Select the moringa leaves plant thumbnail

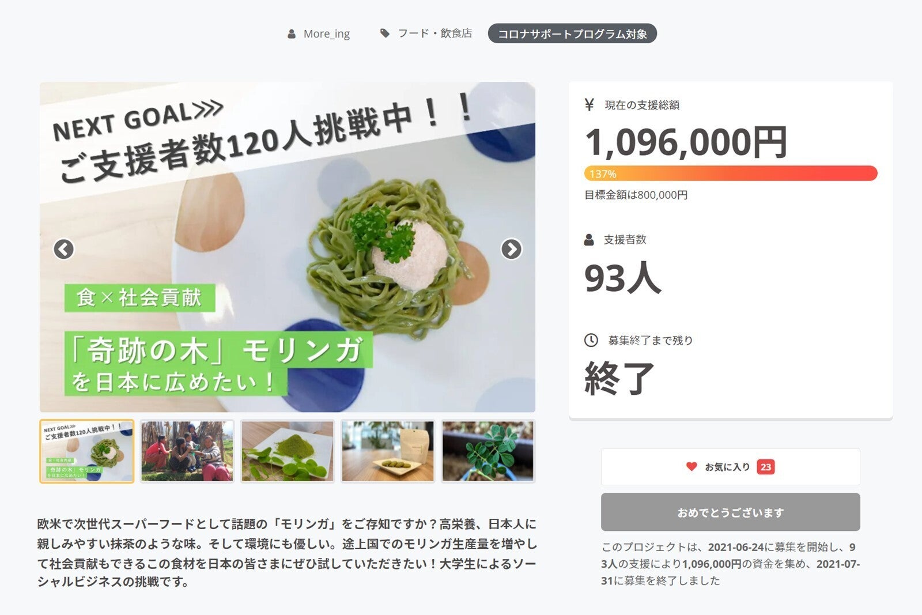pos(488,451)
